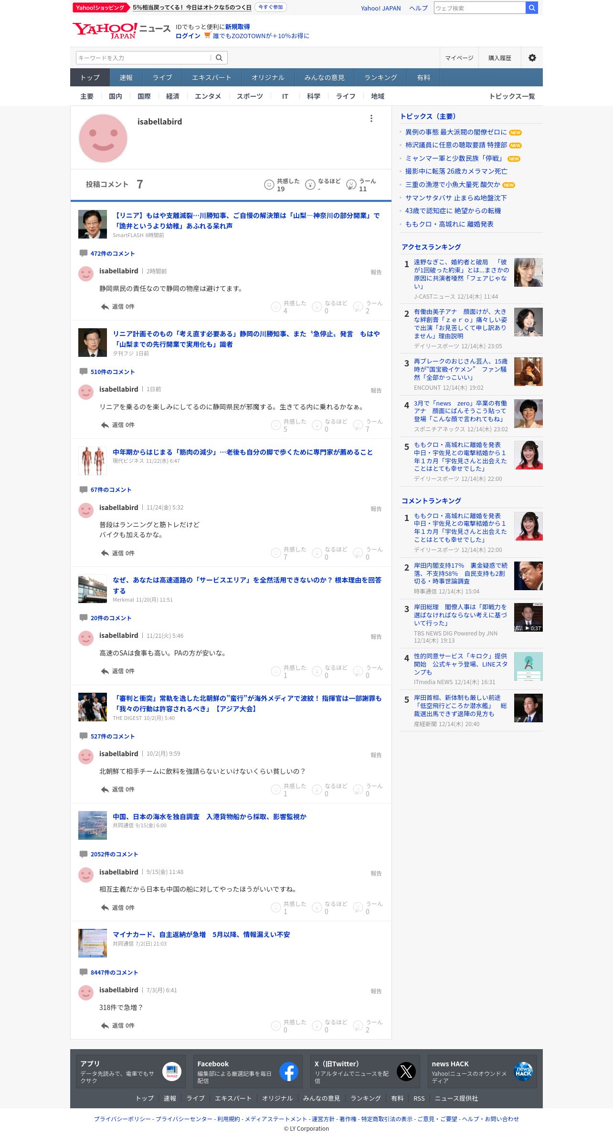Click うーん face on the 318件で急増 comment
The image size is (613, 1135).
pos(358,1026)
